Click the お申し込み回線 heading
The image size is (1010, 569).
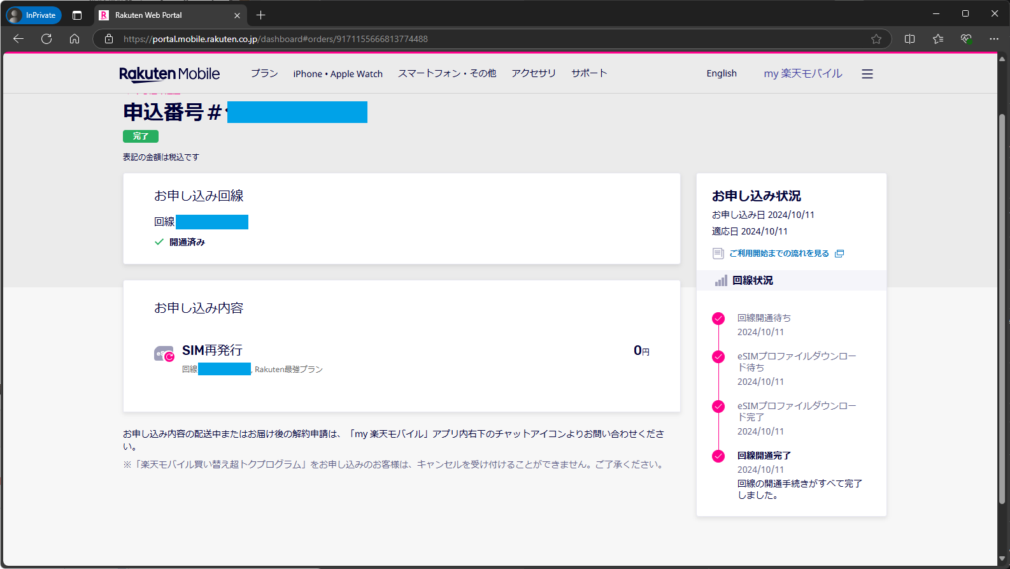click(x=199, y=196)
